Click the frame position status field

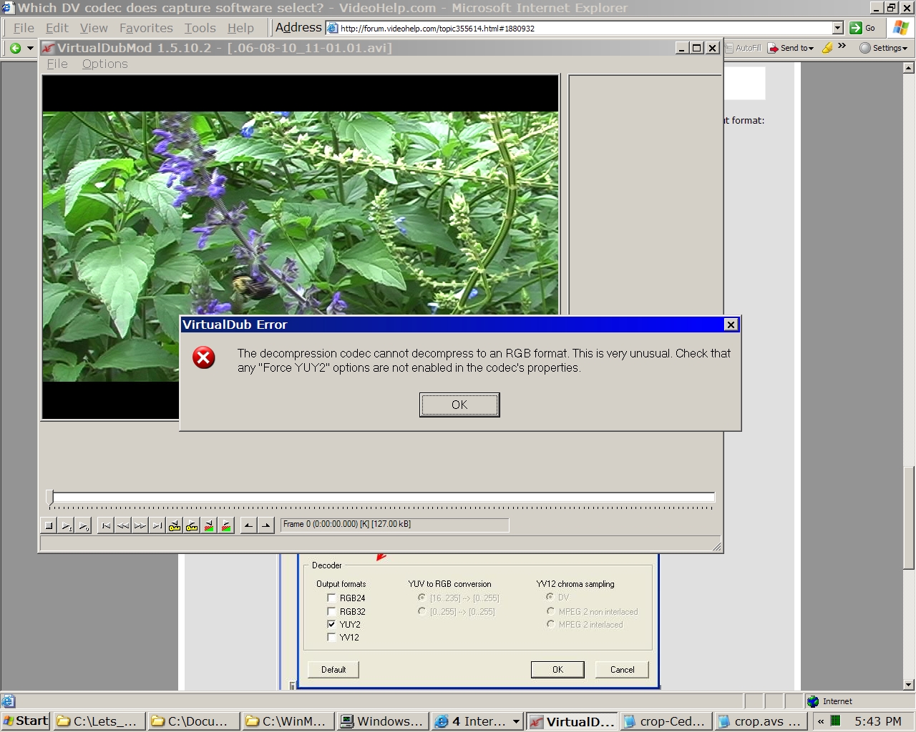point(394,525)
